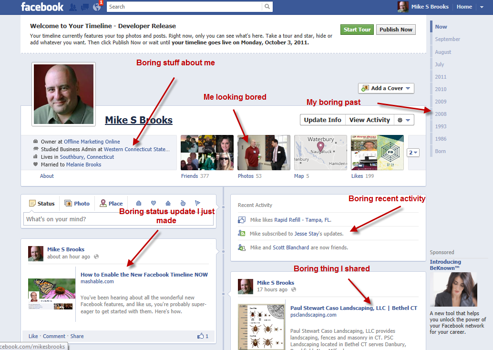Jump to Born on timeline
493x350 pixels.
[x=440, y=151]
